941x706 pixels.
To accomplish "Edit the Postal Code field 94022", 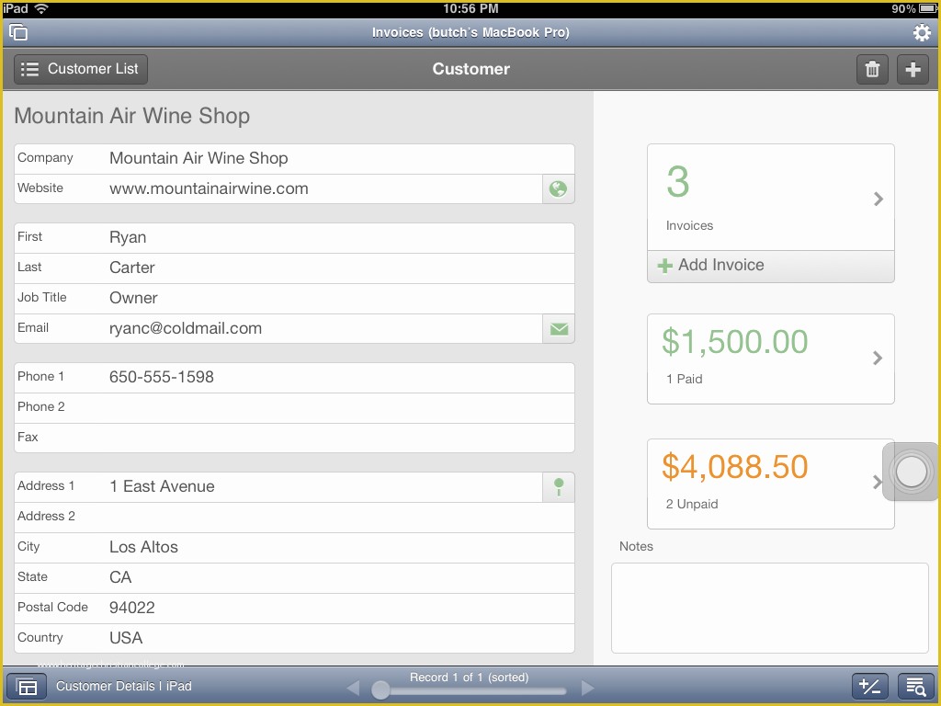I will [294, 609].
